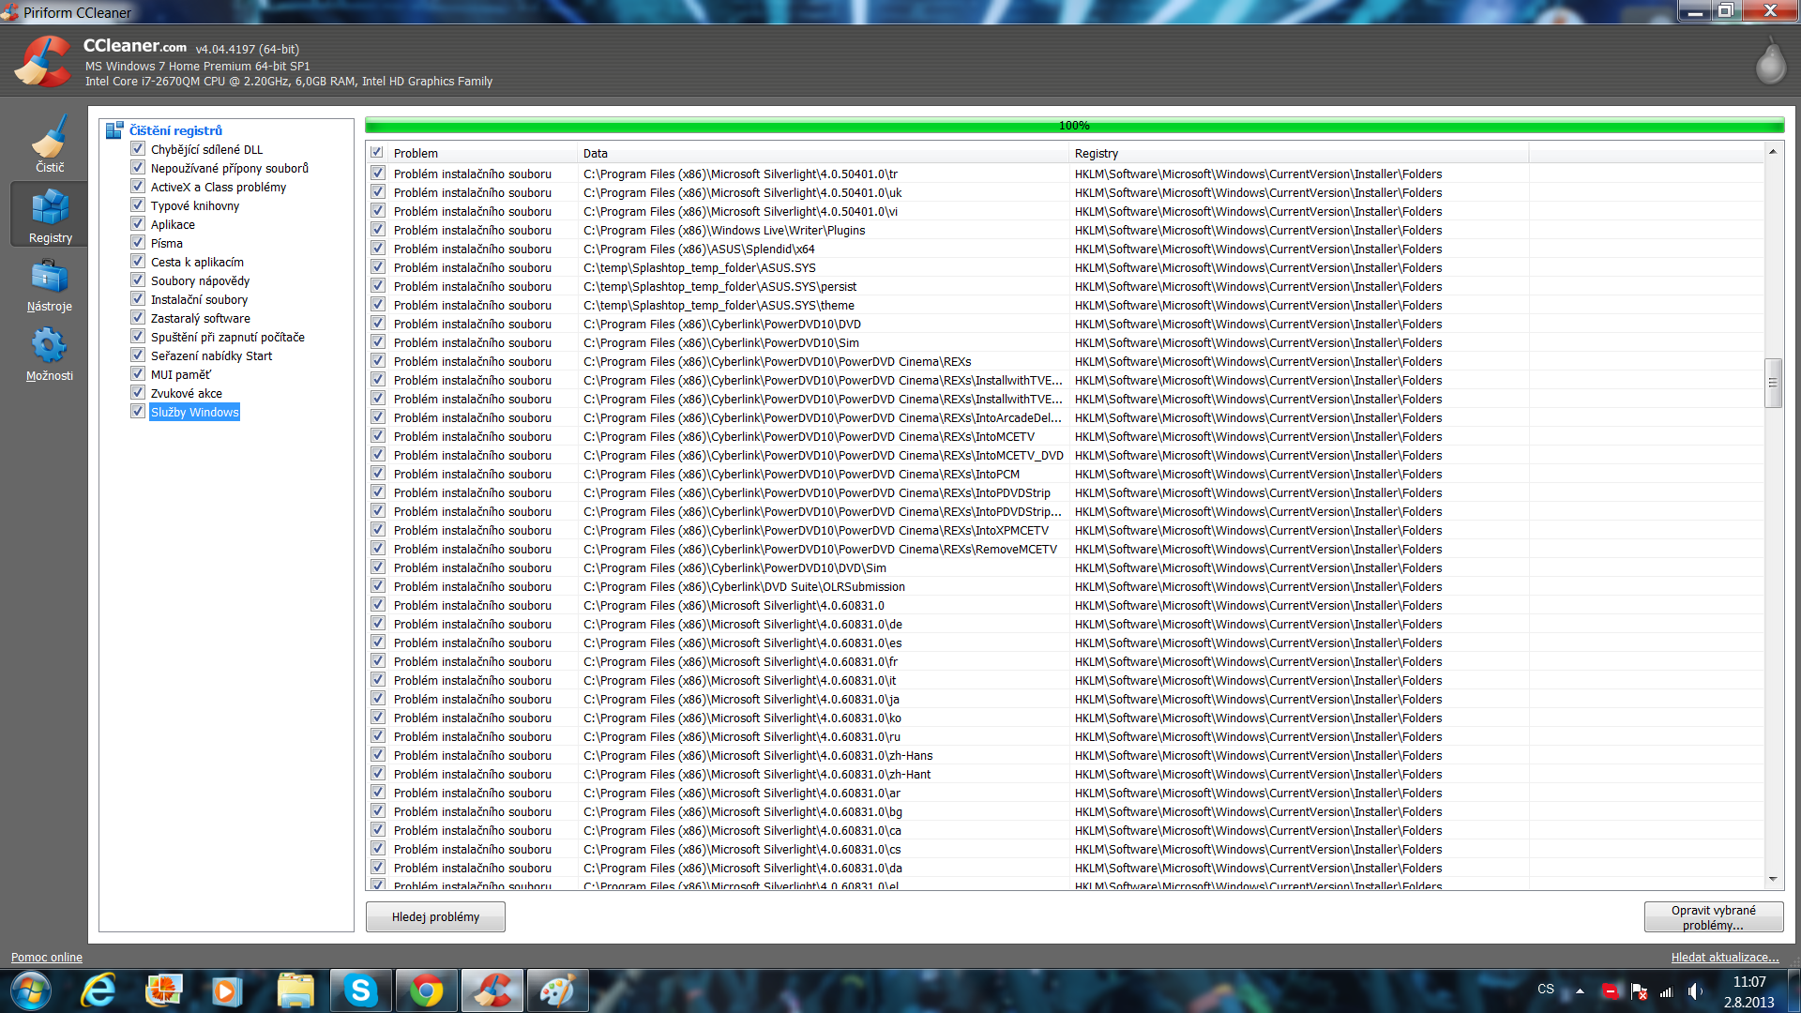Open the orange Office app on taskbar
This screenshot has height=1013, width=1801.
tap(163, 990)
